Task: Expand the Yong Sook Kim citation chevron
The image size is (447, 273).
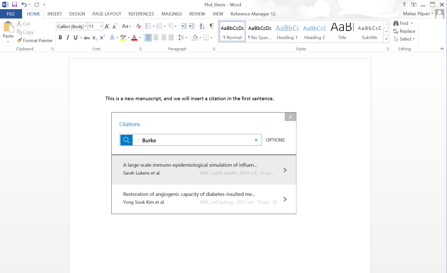Action: click(285, 199)
